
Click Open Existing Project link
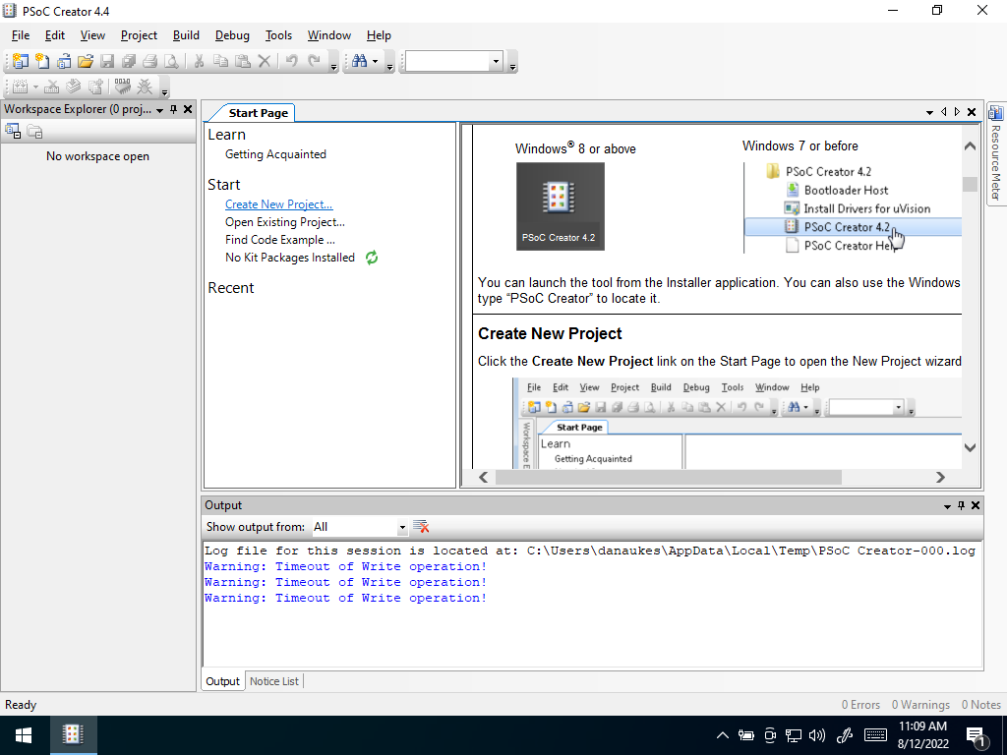click(285, 222)
